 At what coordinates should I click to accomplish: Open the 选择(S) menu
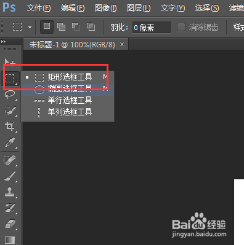207,8
